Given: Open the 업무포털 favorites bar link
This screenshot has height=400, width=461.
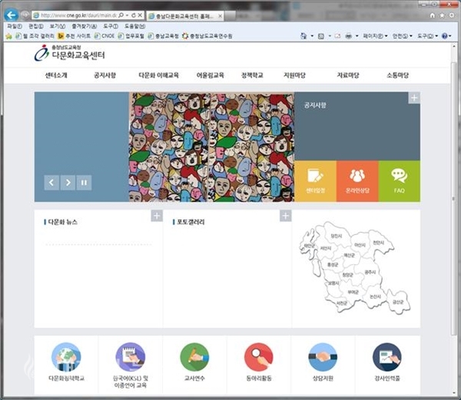Looking at the screenshot, I should point(131,36).
